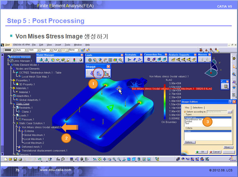Screen dimensions: 238x177
Task: Click the Save icon in bottom toolbar
Action: tap(15, 159)
